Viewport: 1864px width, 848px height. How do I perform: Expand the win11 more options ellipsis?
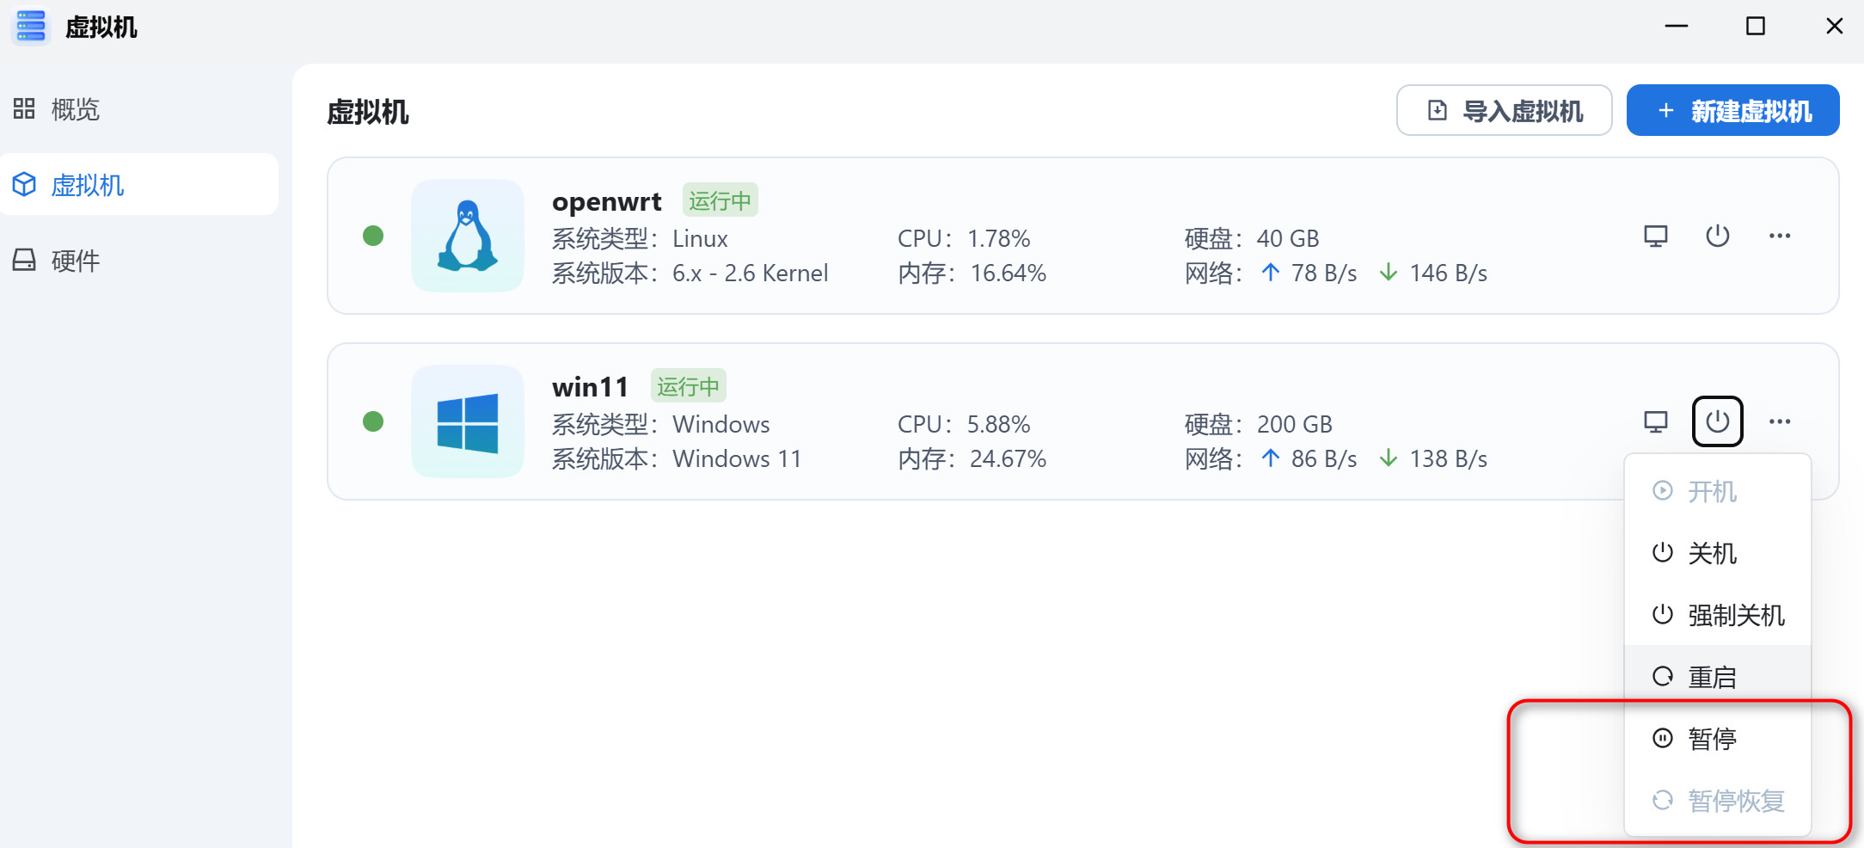1779,421
